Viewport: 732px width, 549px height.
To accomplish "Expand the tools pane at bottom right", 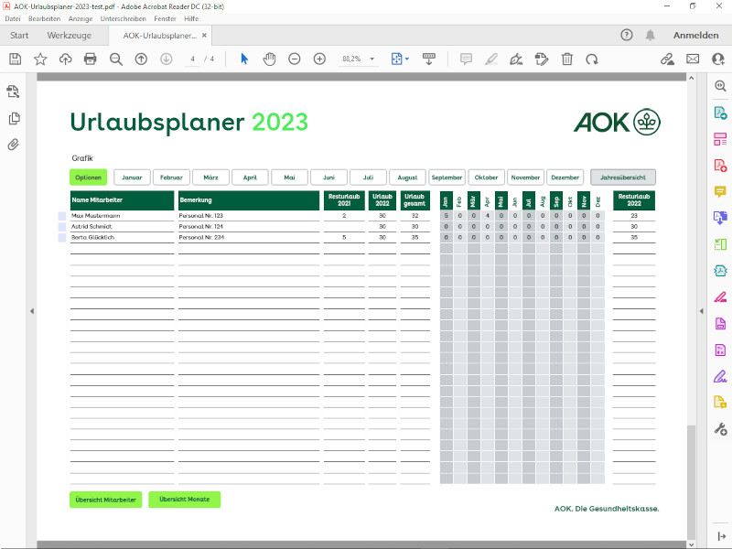I will point(722,537).
